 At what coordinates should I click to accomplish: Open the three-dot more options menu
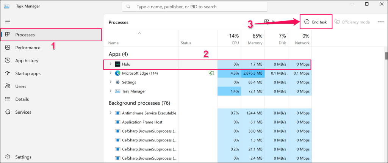(x=381, y=22)
